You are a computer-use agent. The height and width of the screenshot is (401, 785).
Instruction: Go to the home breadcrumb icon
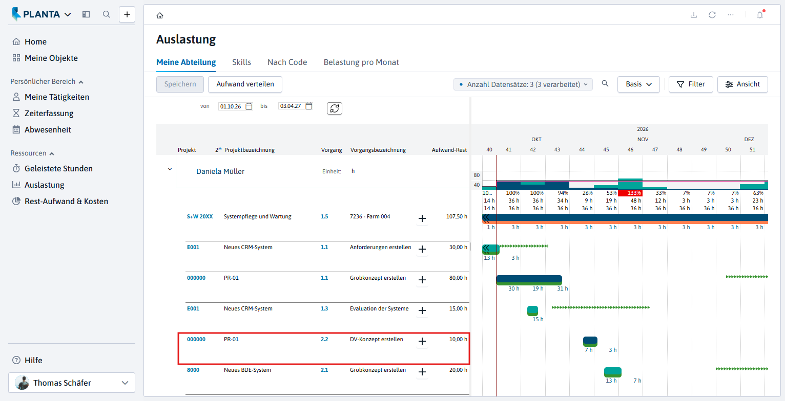pyautogui.click(x=160, y=15)
